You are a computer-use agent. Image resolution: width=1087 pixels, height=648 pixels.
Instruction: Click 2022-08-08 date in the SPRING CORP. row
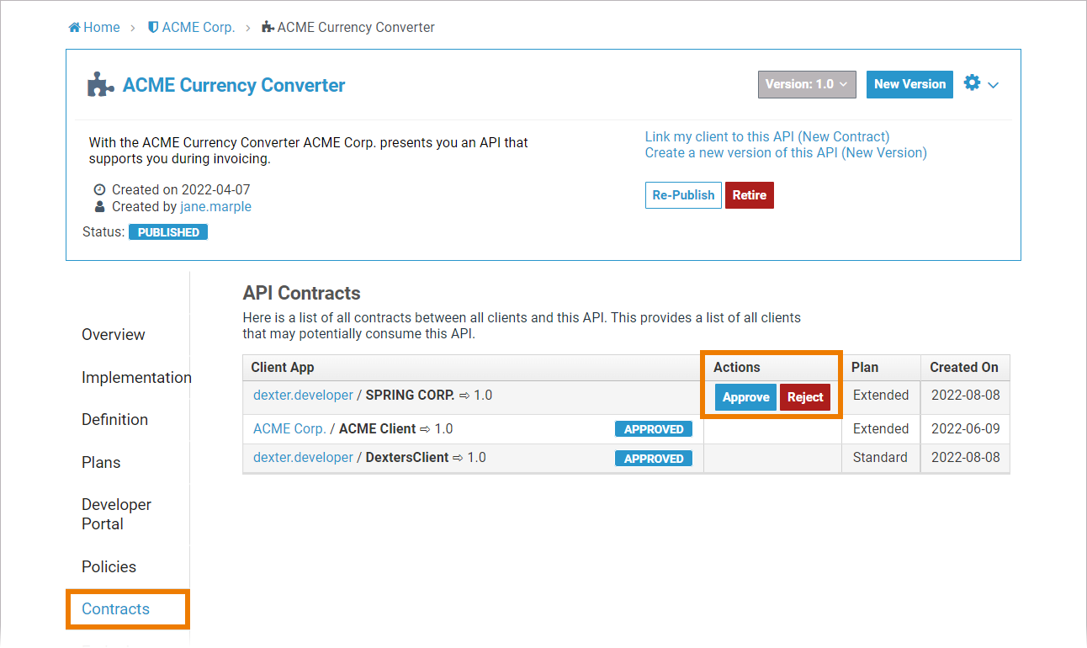pos(966,395)
